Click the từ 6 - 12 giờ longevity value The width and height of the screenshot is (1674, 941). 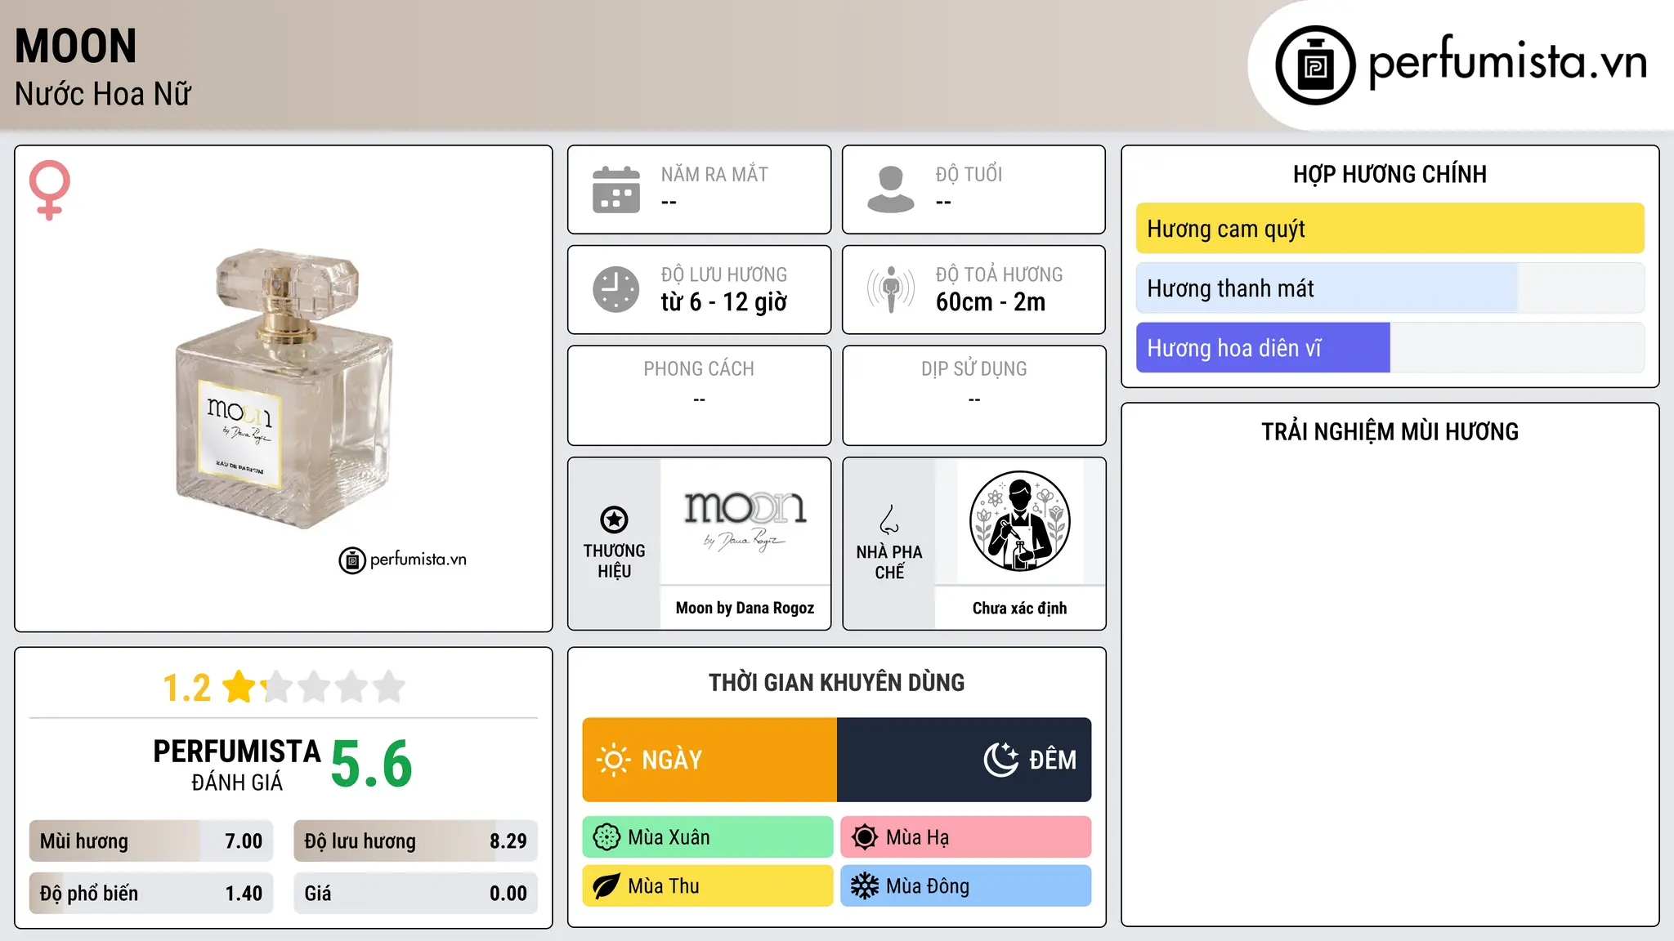tap(724, 302)
